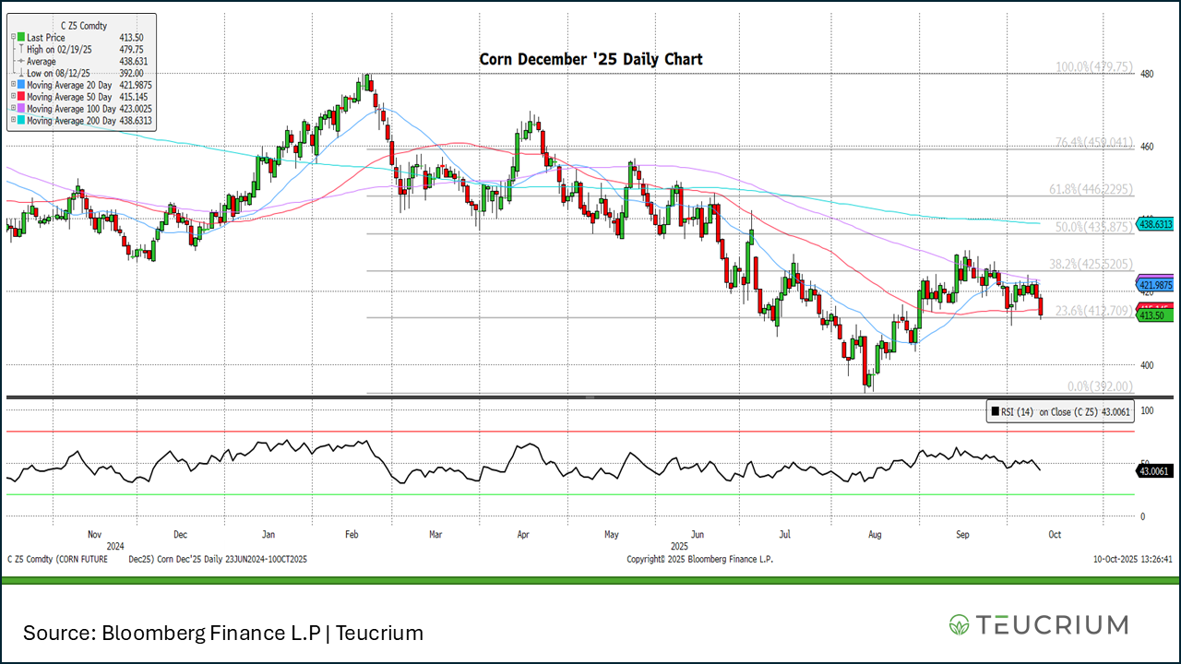Click the Corn December '25 Daily Chart title
The image size is (1181, 664).
click(x=590, y=59)
